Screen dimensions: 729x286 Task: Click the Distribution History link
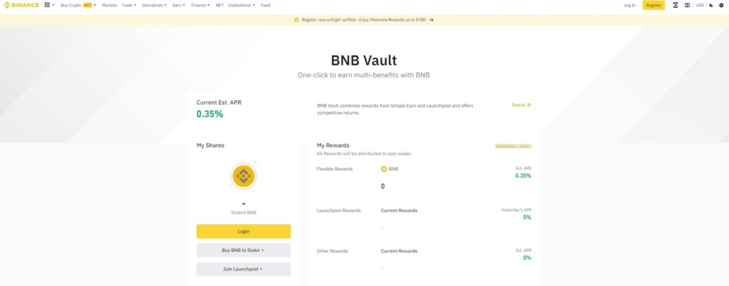tap(513, 146)
